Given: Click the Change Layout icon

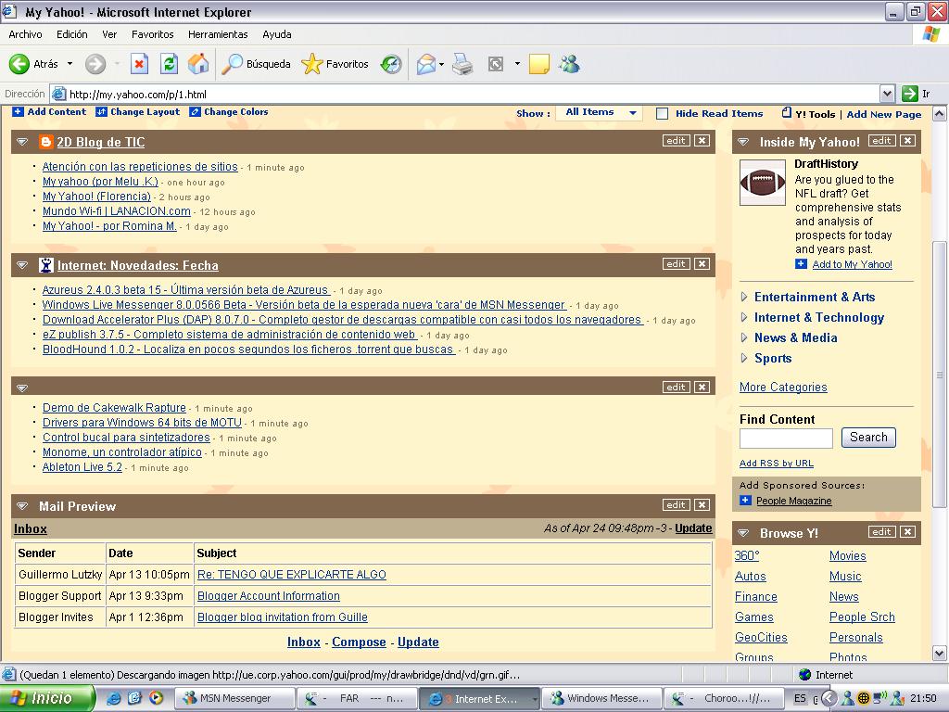Looking at the screenshot, I should click(x=101, y=111).
